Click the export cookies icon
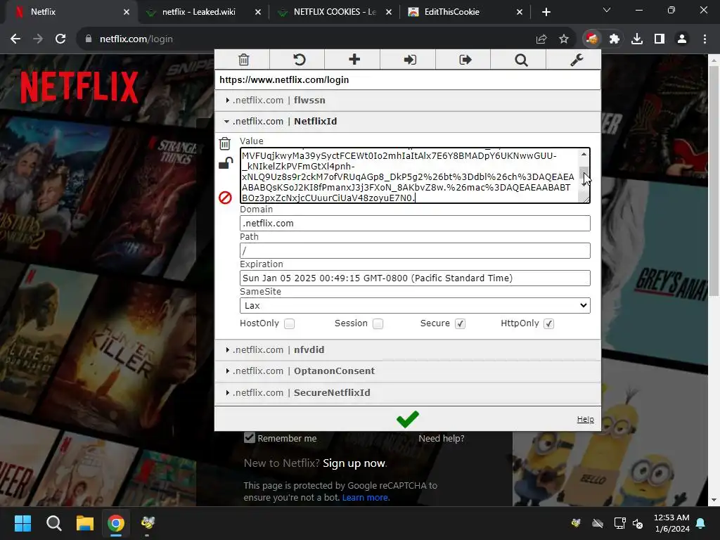 [x=465, y=60]
